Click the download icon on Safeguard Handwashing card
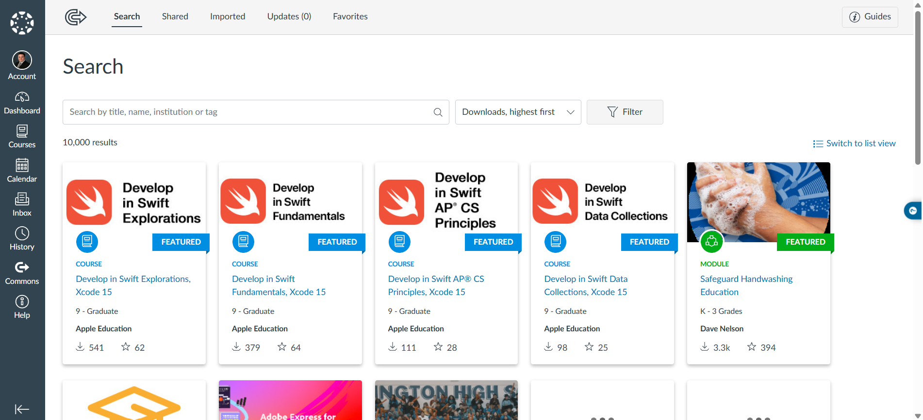The image size is (923, 420). click(705, 347)
